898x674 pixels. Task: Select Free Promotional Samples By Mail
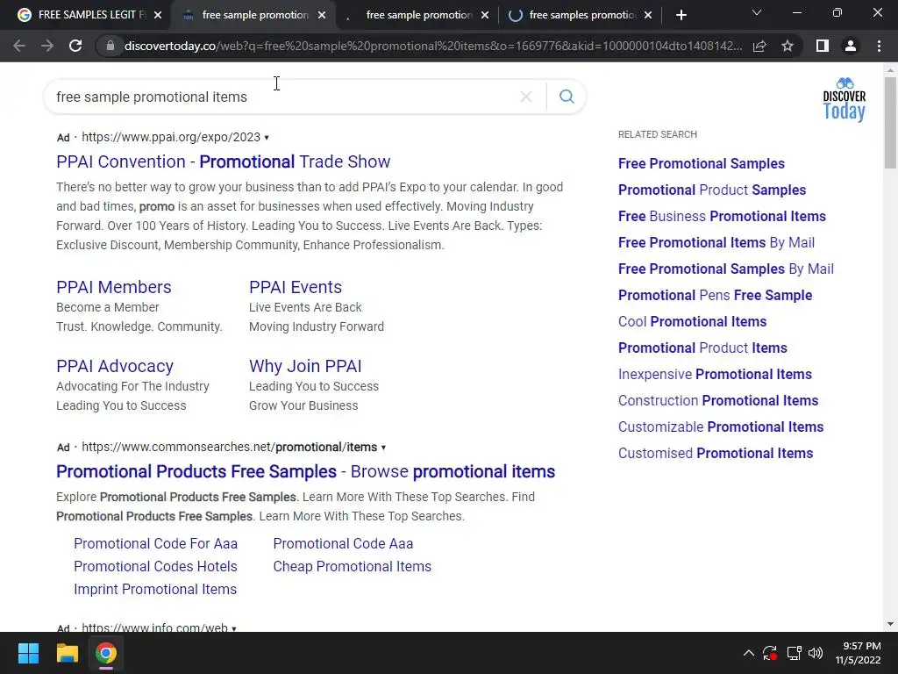pos(725,269)
